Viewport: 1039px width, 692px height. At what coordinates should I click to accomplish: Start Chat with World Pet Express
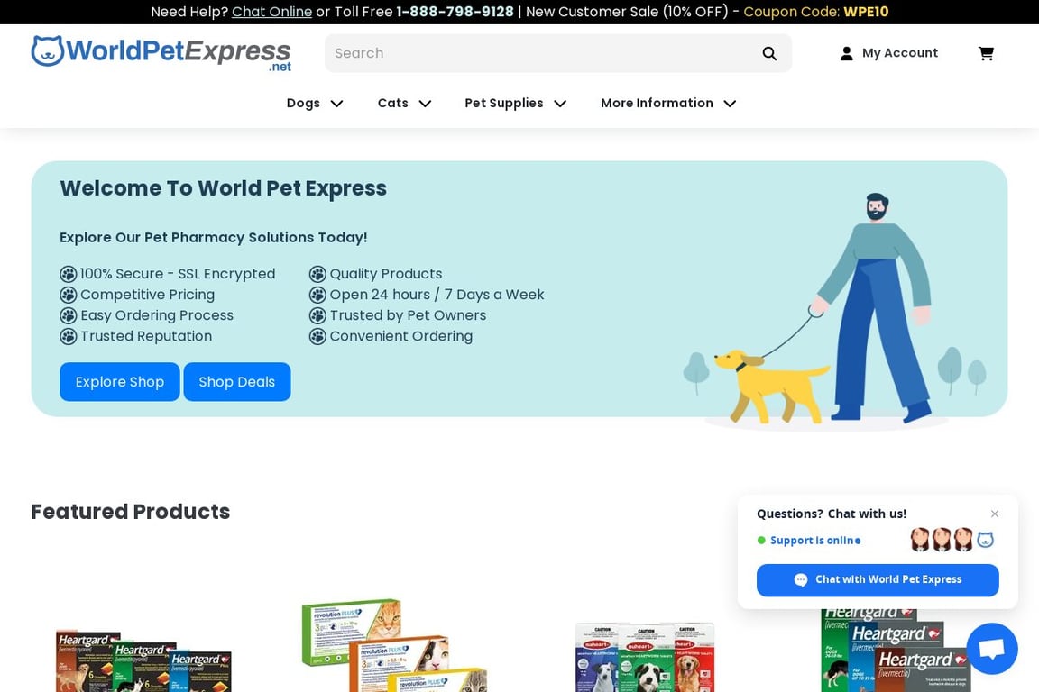click(x=878, y=580)
